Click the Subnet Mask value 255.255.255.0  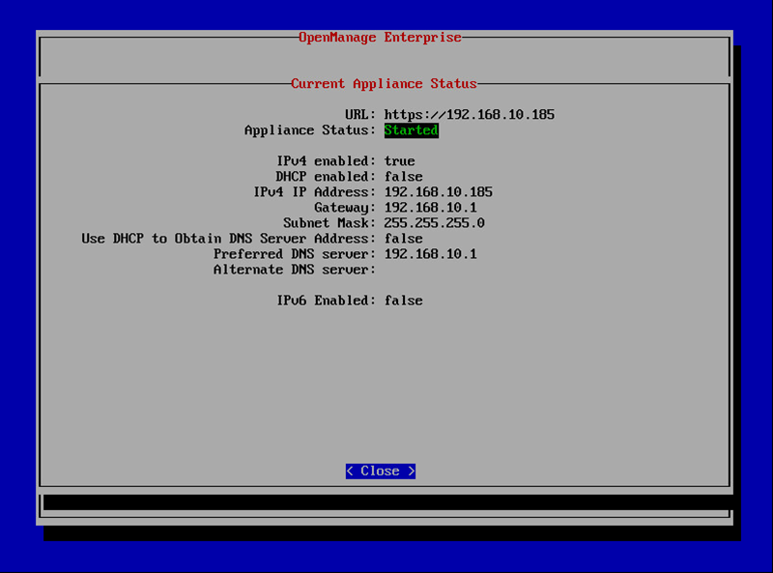pos(434,223)
